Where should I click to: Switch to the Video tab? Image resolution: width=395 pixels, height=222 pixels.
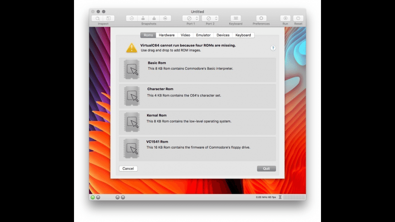pos(185,35)
